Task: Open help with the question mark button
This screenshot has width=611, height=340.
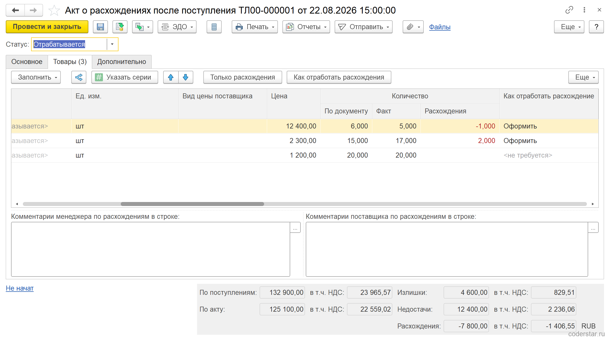Action: (x=596, y=27)
